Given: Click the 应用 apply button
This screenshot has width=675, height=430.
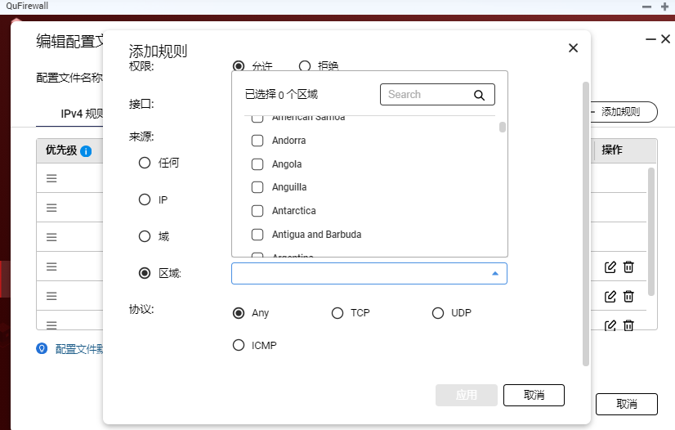Looking at the screenshot, I should coord(467,395).
